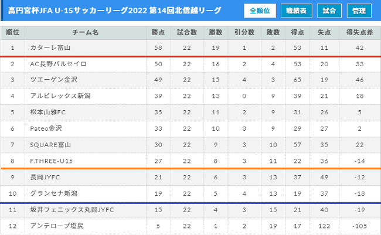Click the 松本山雅FC team name
The height and width of the screenshot is (235, 381).
[x=48, y=113]
